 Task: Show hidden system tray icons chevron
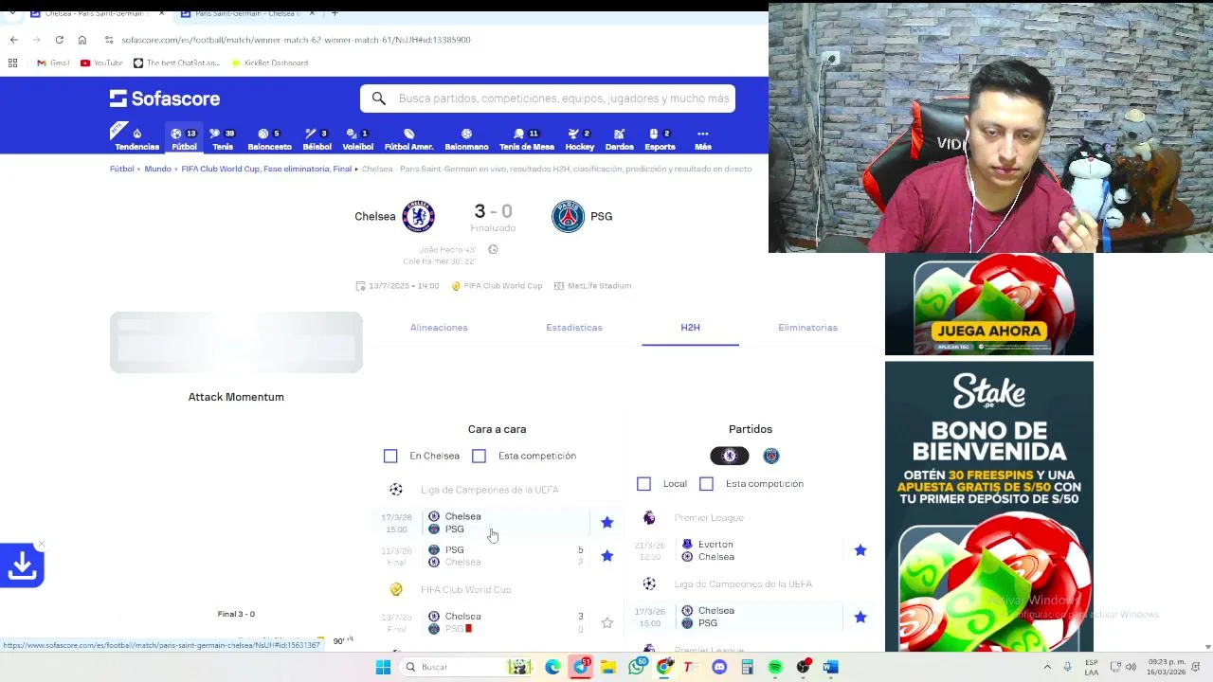1047,667
